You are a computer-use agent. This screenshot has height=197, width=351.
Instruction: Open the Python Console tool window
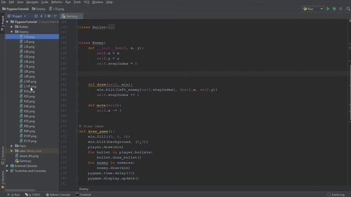pos(58,195)
